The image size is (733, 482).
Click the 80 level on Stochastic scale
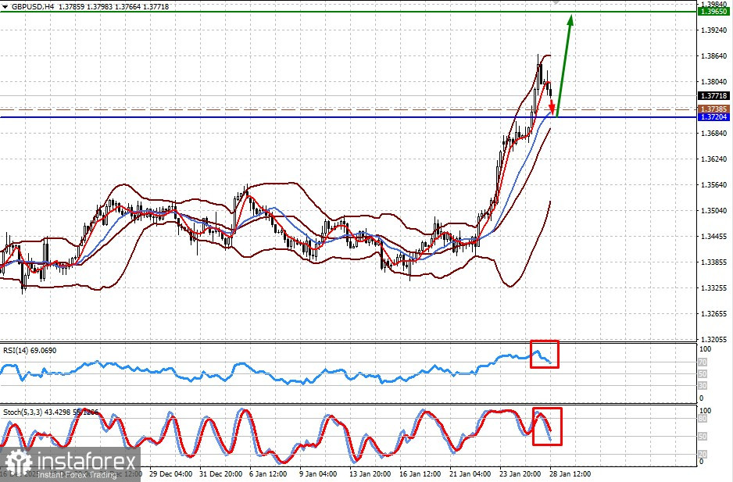(x=703, y=419)
